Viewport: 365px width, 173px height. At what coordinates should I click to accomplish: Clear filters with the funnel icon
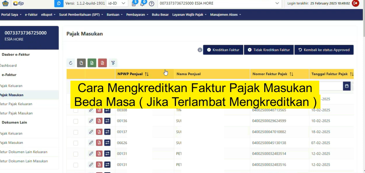pyautogui.click(x=113, y=63)
